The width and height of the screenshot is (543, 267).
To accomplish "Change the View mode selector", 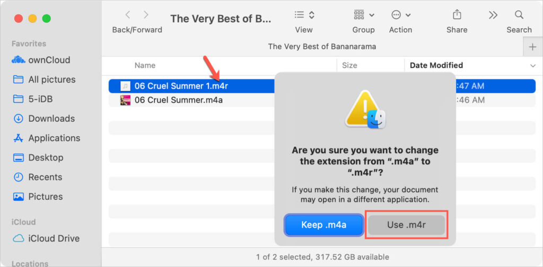I will coord(304,15).
